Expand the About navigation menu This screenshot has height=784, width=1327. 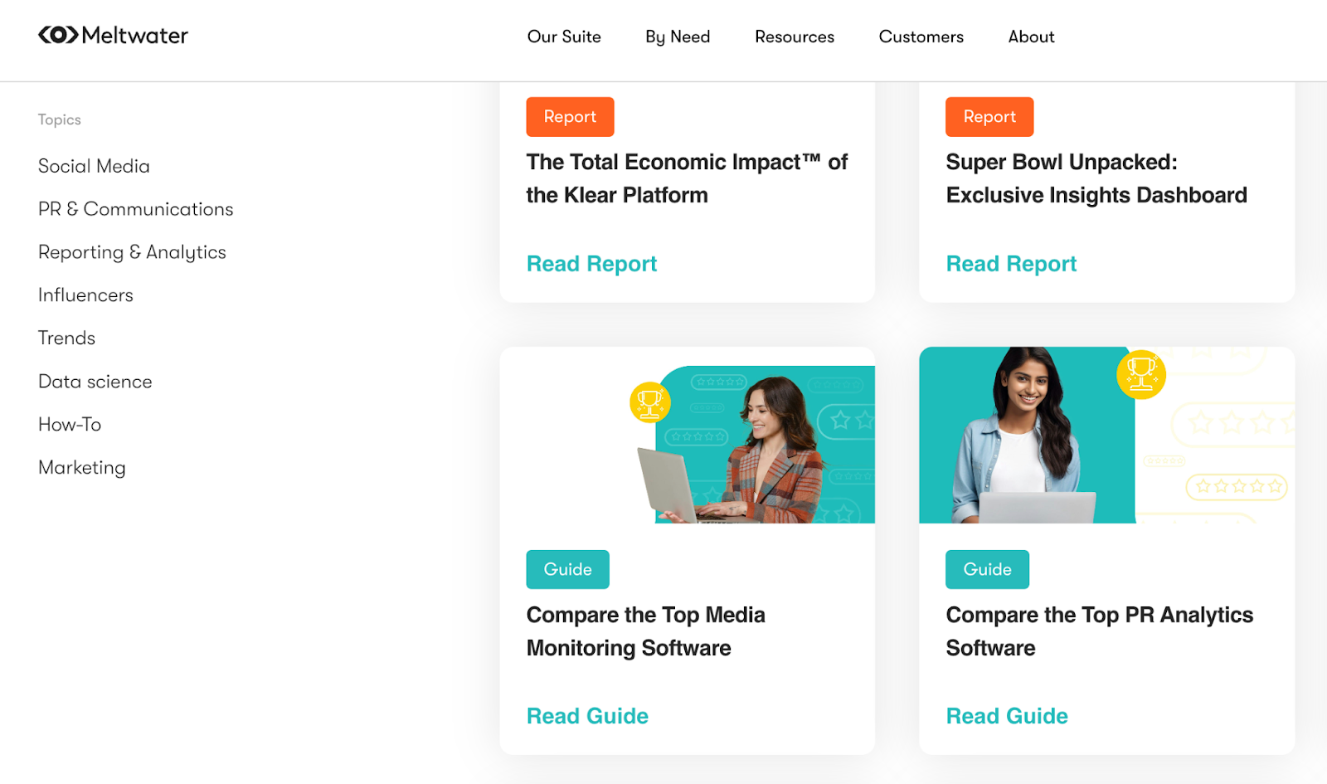pyautogui.click(x=1031, y=37)
